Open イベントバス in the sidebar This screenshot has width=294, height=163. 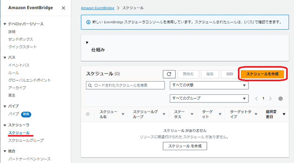[19, 65]
